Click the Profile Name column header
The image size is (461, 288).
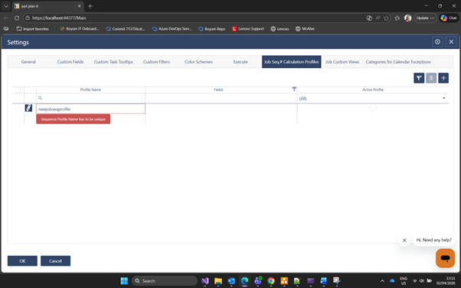click(90, 90)
